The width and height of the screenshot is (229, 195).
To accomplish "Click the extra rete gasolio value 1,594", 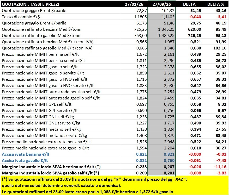I will tap(134, 148).
